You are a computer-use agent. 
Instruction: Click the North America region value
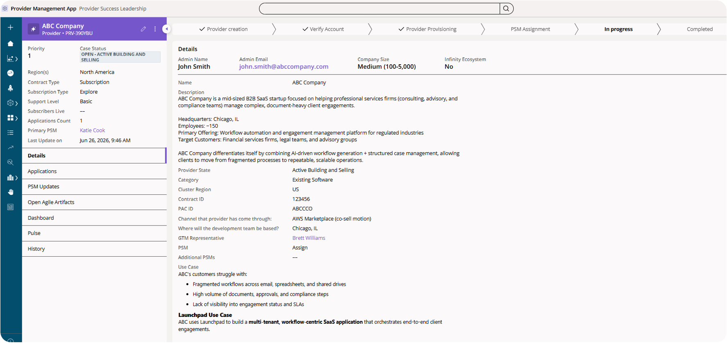[x=97, y=72]
